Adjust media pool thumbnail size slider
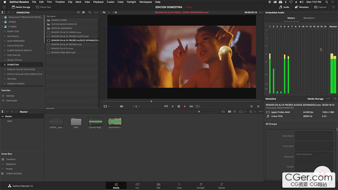 (199, 112)
